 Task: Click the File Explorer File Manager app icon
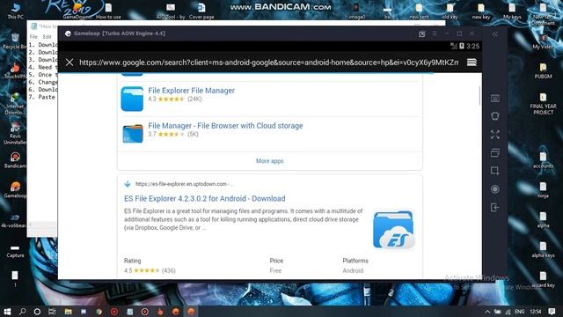(132, 99)
